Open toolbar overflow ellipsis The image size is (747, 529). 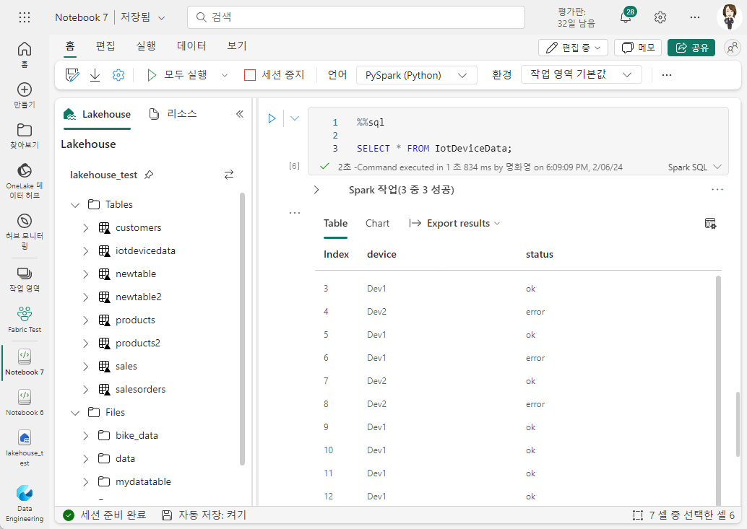coord(667,75)
